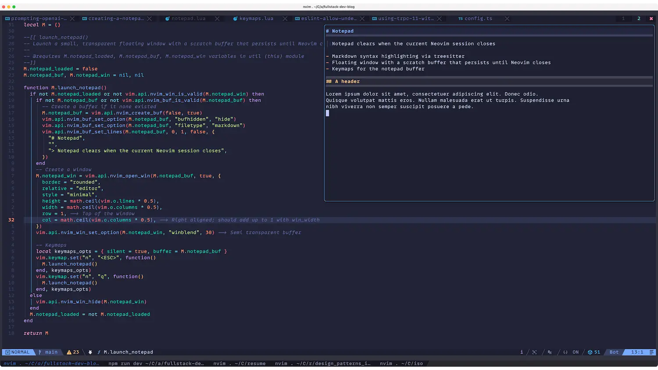Click the 'Bot' scroll position indicator
Viewport: 658px width, 370px height.
614,352
